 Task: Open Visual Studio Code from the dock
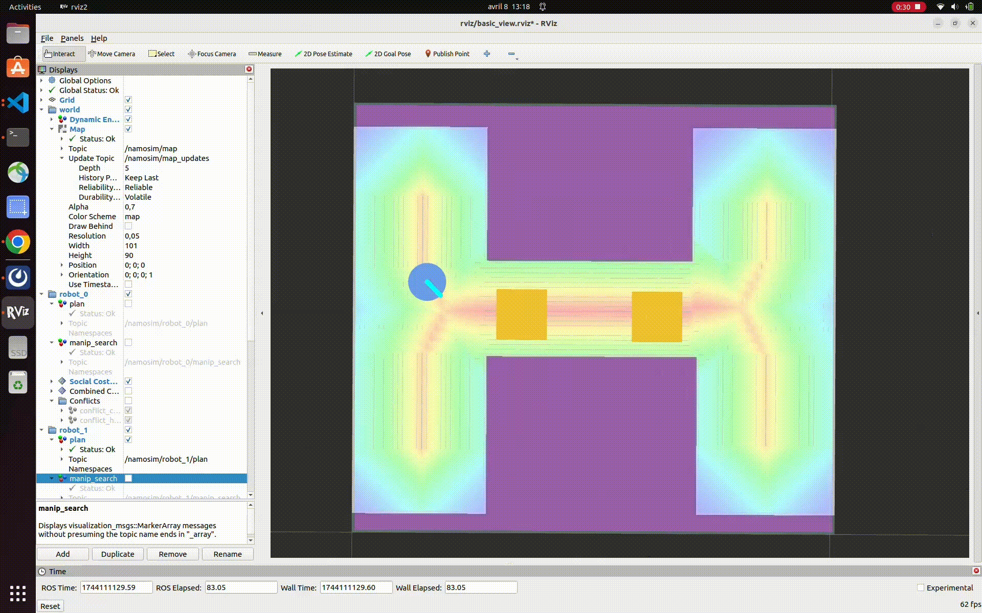(18, 103)
